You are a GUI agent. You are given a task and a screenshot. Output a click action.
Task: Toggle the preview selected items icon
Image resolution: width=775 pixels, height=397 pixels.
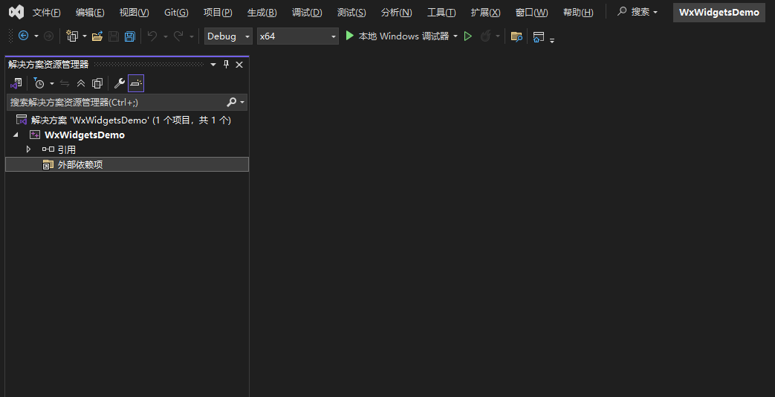(136, 83)
